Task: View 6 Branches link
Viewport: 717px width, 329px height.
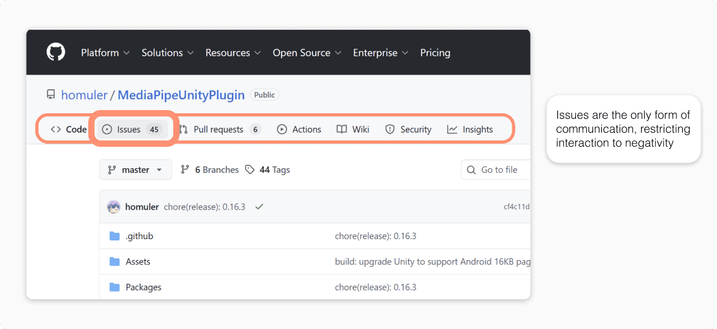Action: click(210, 170)
